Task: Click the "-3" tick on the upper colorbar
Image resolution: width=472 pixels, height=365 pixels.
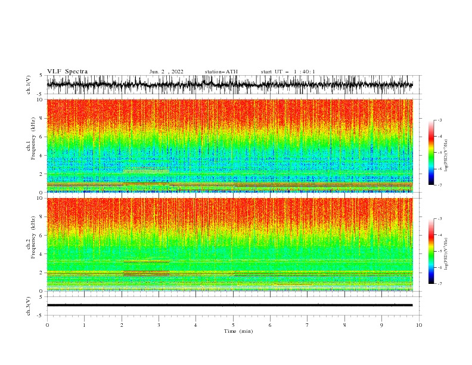Action: [x=439, y=120]
